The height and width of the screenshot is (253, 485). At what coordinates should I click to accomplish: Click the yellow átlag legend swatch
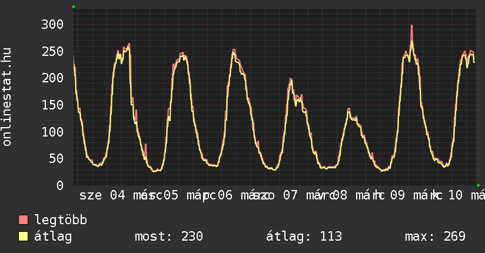(x=24, y=237)
